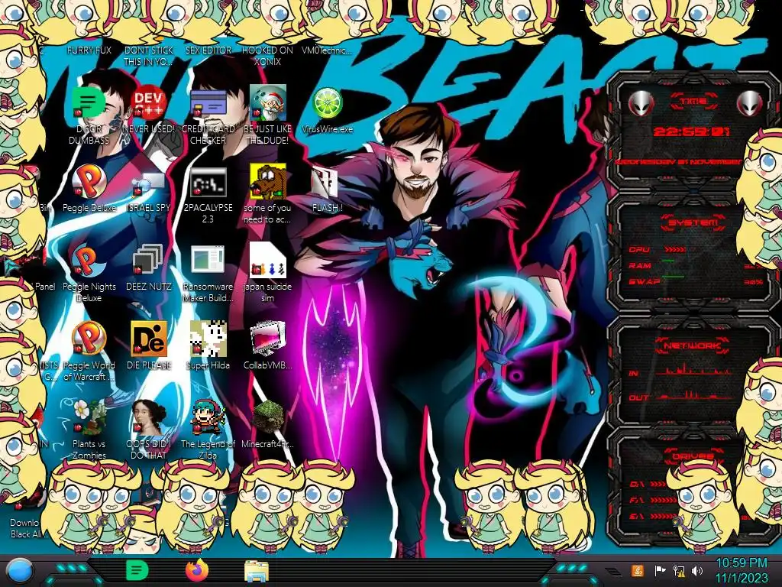Launch Plants vs Zombies shortcut
Viewport: 782px width, 587px height.
coord(89,417)
